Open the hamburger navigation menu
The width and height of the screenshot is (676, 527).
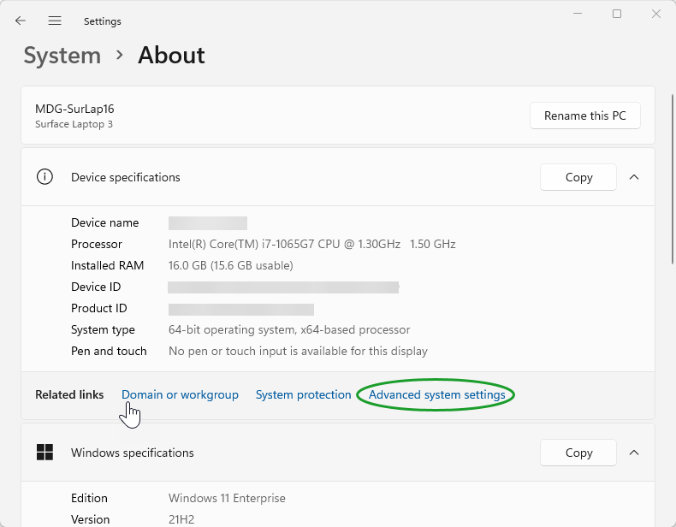[x=55, y=21]
